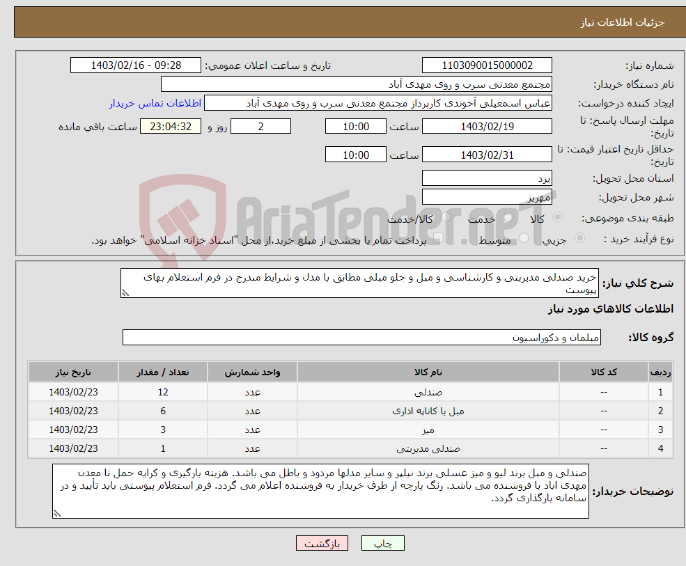The width and height of the screenshot is (686, 566).
Task: Select the کالا radio button
Action: coord(558,217)
